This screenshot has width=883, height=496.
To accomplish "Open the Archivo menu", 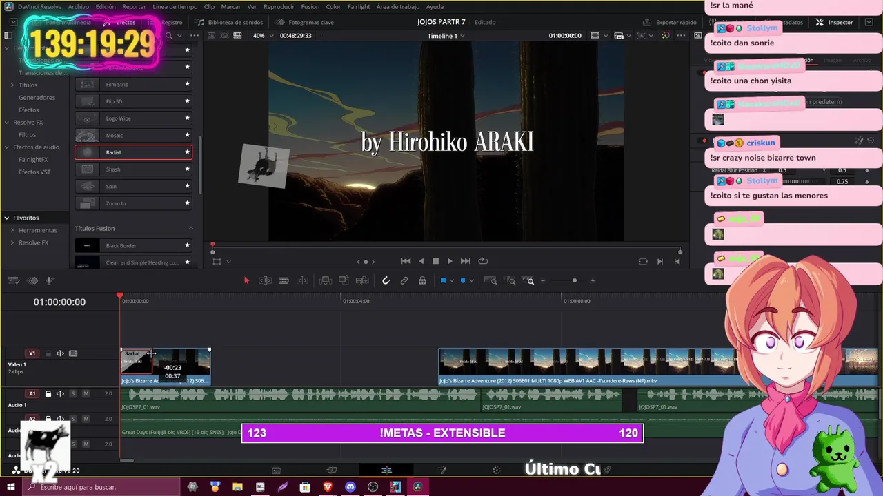I will [x=78, y=6].
